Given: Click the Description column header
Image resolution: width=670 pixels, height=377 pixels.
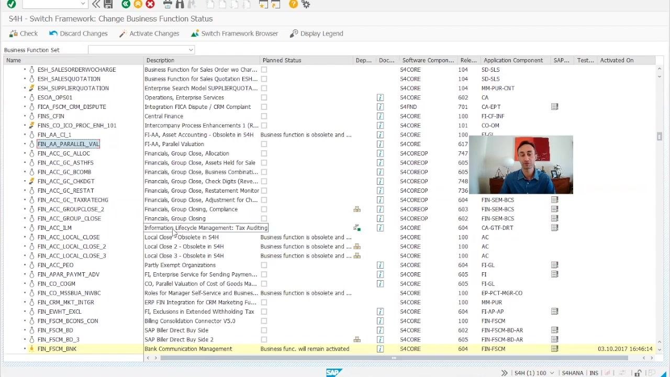Looking at the screenshot, I should [202, 60].
